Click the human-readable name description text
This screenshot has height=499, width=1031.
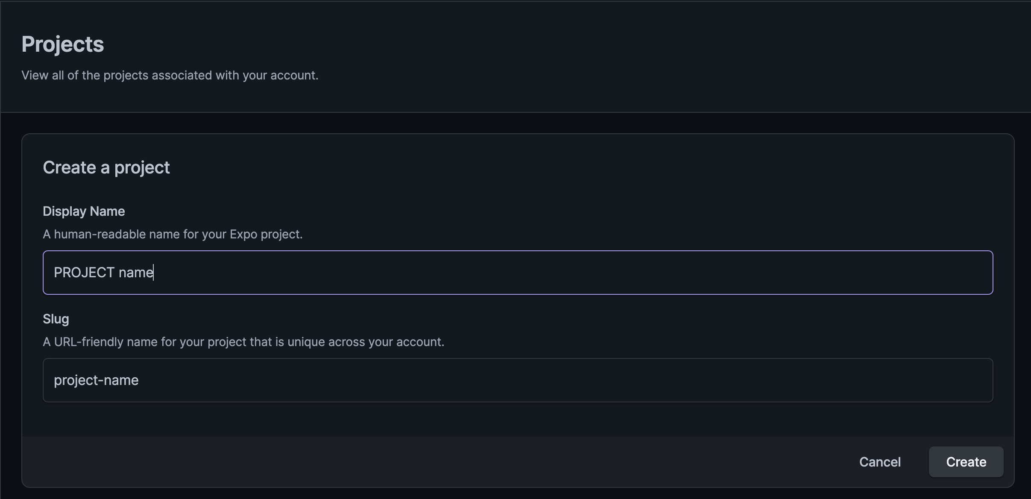[x=173, y=234]
